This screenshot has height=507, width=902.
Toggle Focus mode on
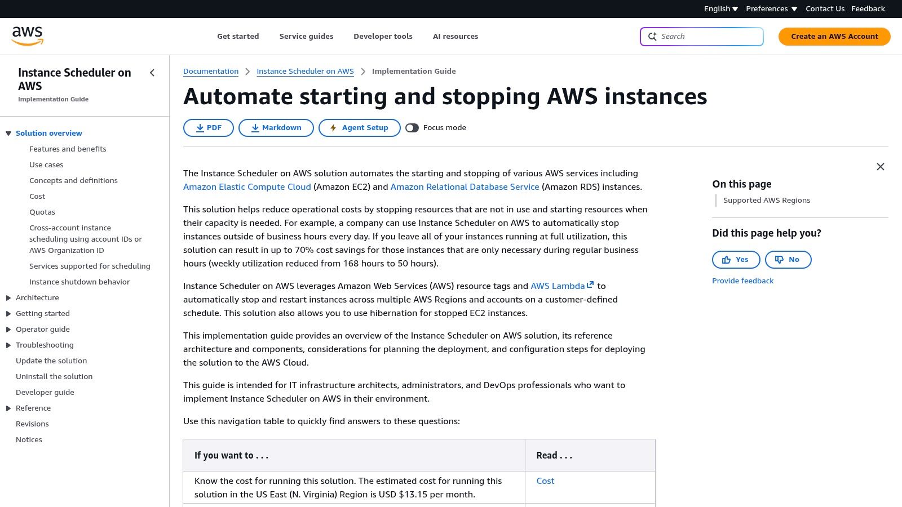coord(412,128)
